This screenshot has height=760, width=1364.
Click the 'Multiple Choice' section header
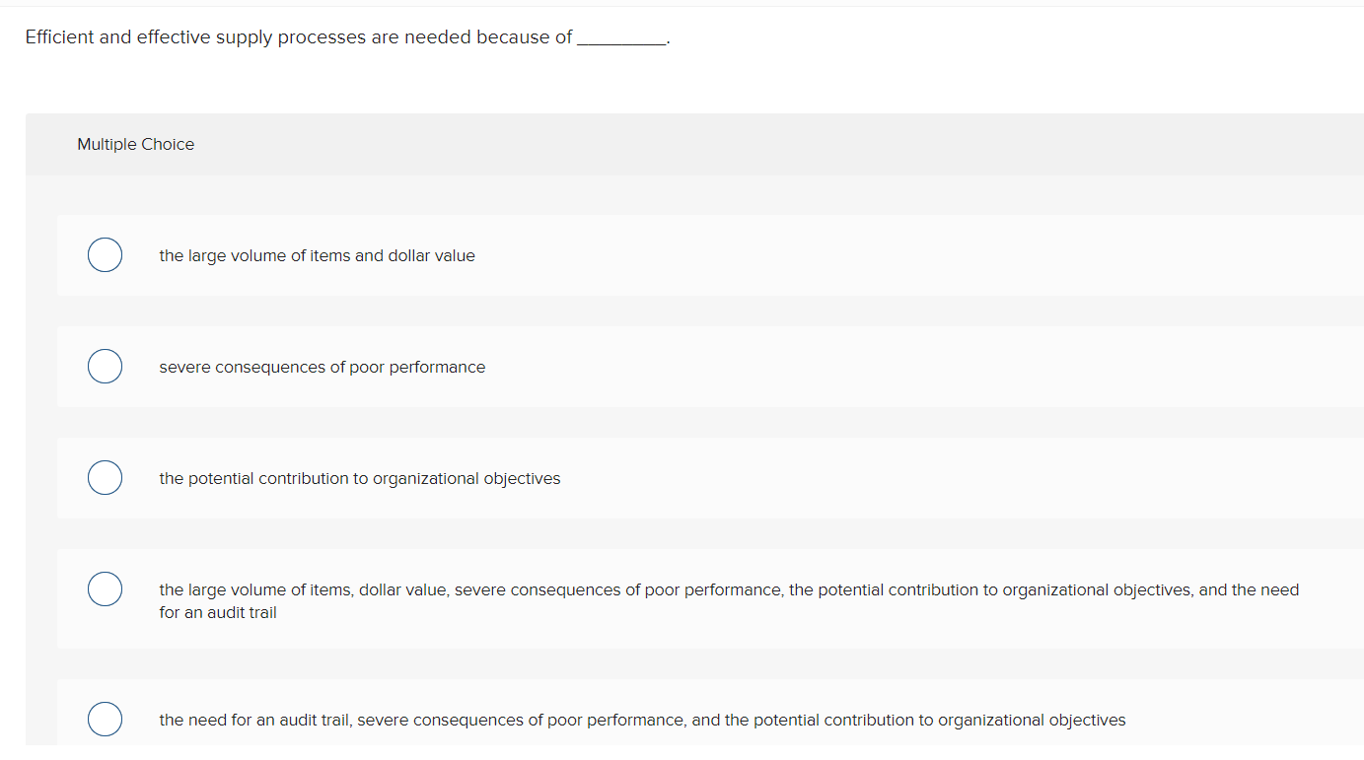point(135,144)
